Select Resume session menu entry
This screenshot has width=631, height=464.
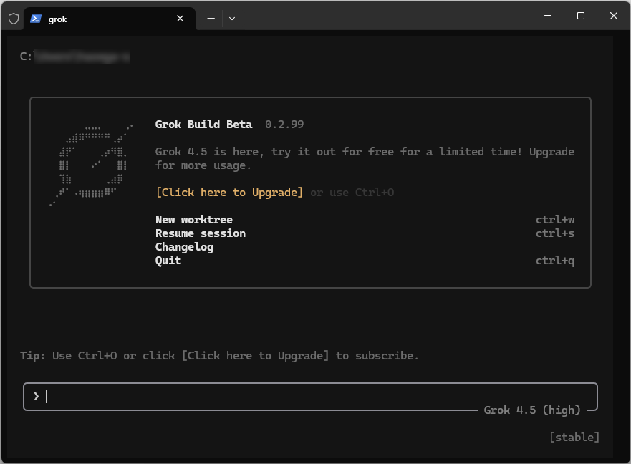pyautogui.click(x=201, y=233)
